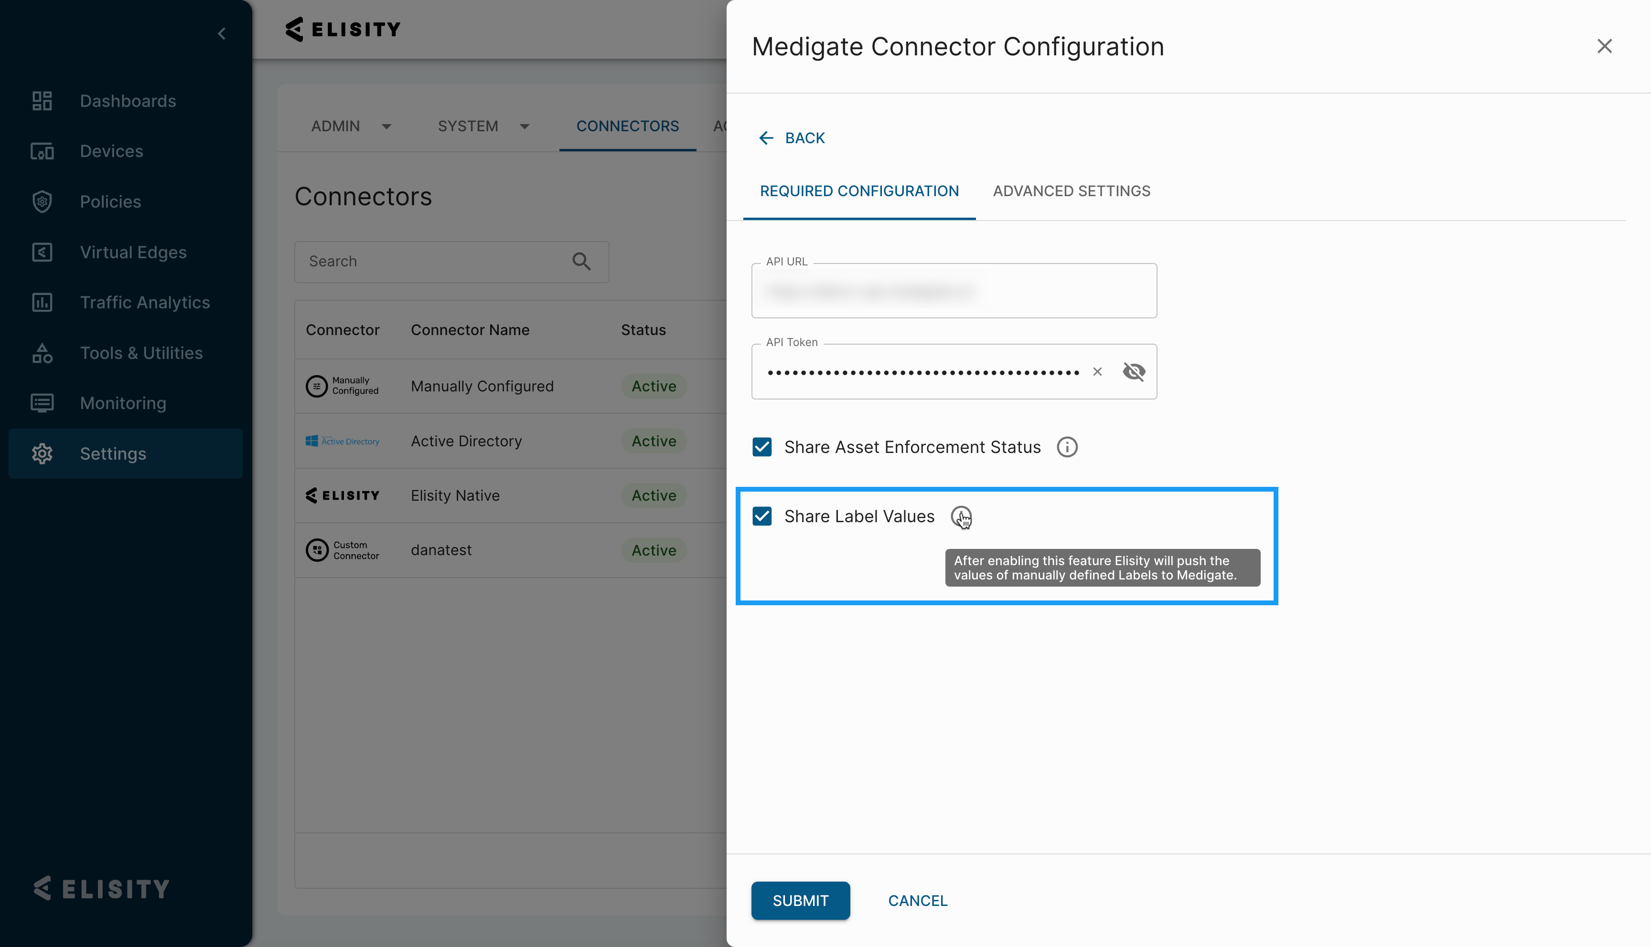Uncheck Share Label Values
This screenshot has height=947, width=1651.
tap(761, 516)
